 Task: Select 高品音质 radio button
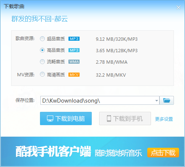tap(42, 50)
